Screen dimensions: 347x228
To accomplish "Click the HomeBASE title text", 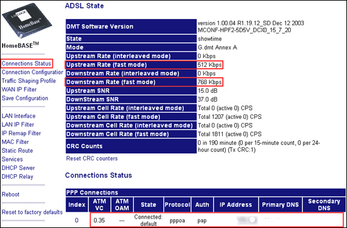I will [x=20, y=45].
